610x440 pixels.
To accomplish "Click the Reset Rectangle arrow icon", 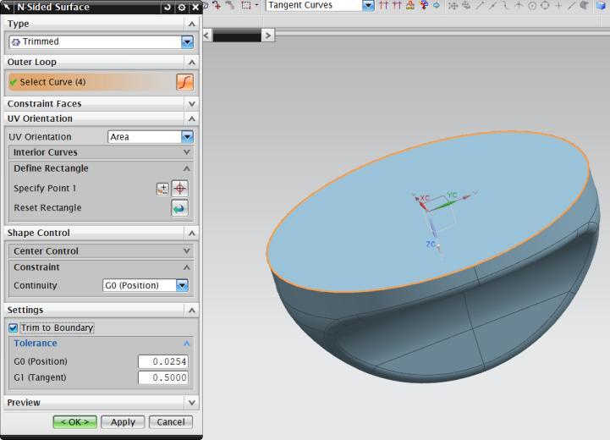I will pyautogui.click(x=179, y=208).
